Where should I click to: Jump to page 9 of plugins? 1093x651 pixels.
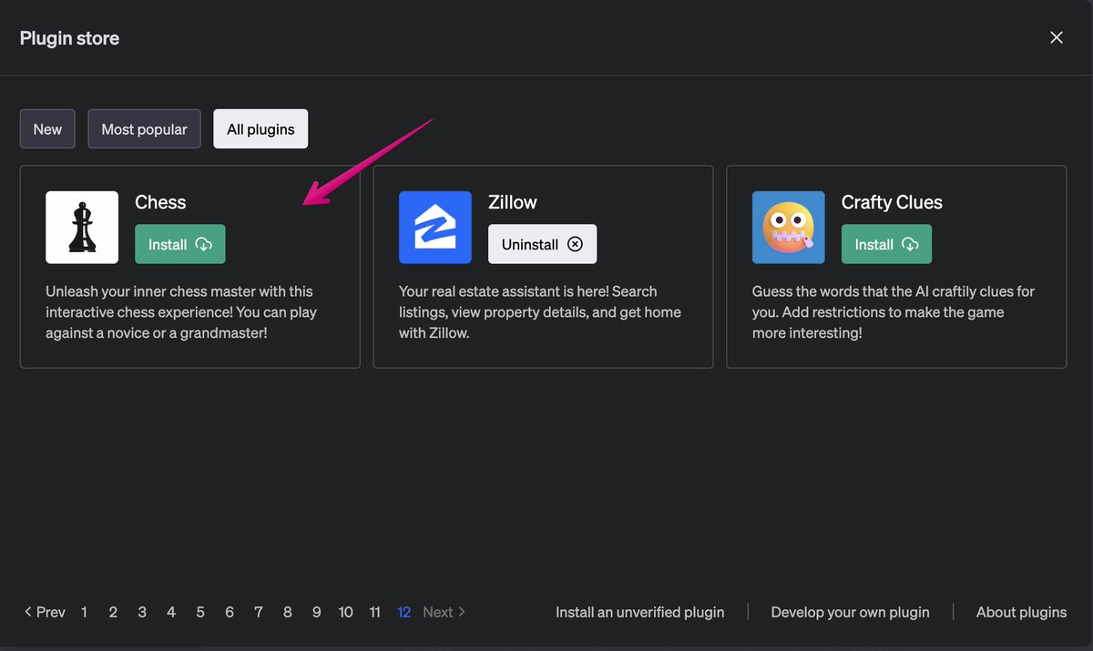click(x=317, y=612)
